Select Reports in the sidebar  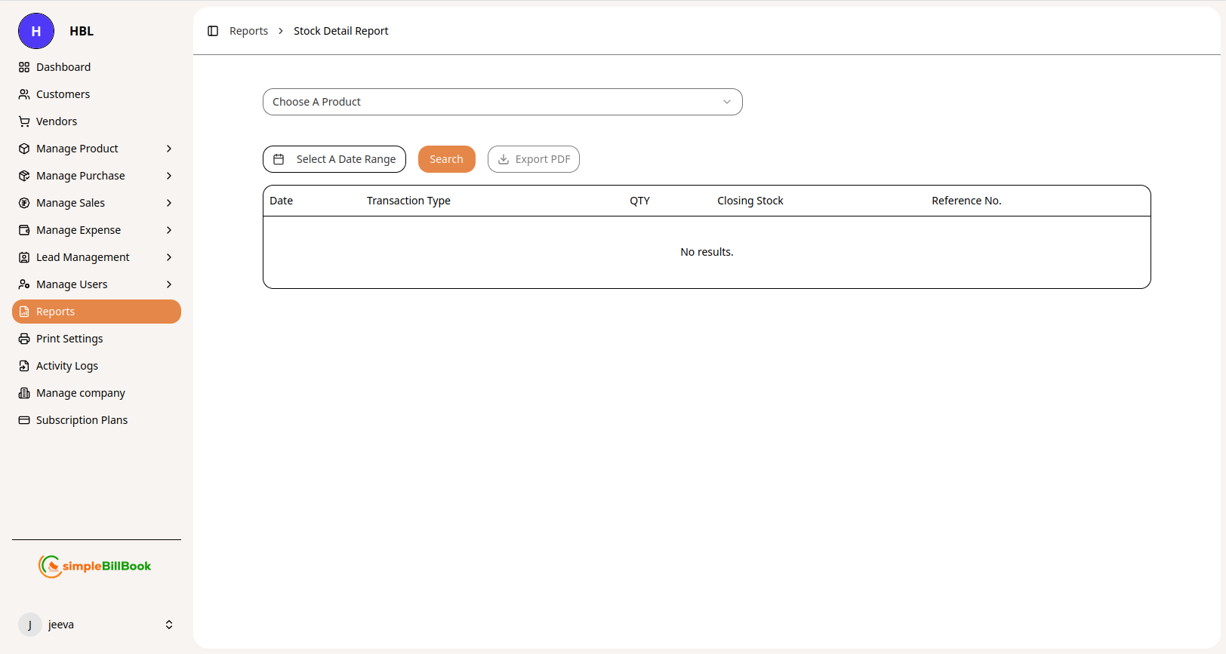pyautogui.click(x=96, y=312)
